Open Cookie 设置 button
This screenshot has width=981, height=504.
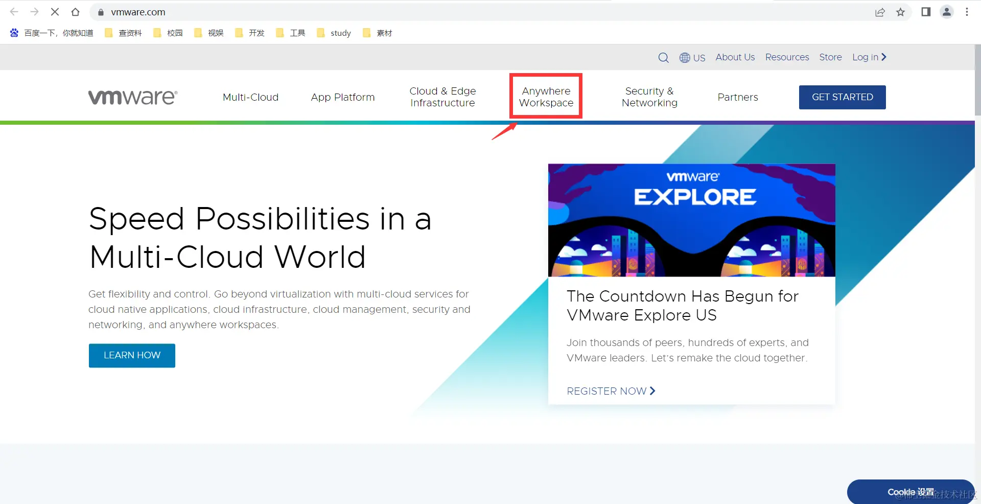[911, 492]
